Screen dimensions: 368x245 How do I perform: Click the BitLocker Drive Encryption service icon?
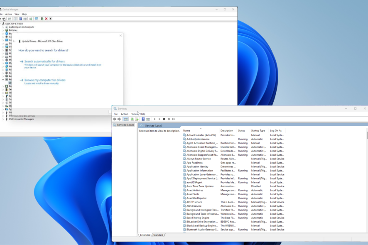[184, 222]
